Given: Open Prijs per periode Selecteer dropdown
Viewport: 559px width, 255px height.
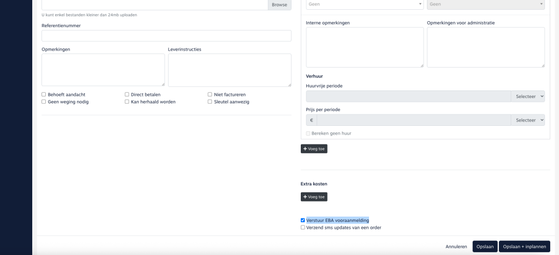Looking at the screenshot, I should (x=527, y=120).
